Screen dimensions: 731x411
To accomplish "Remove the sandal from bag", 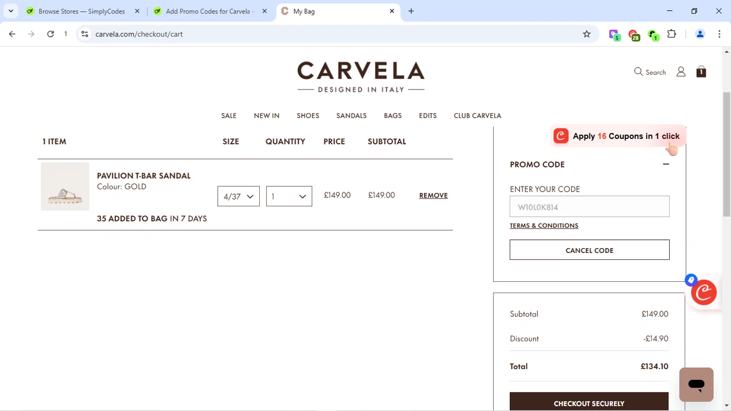I will (x=433, y=196).
